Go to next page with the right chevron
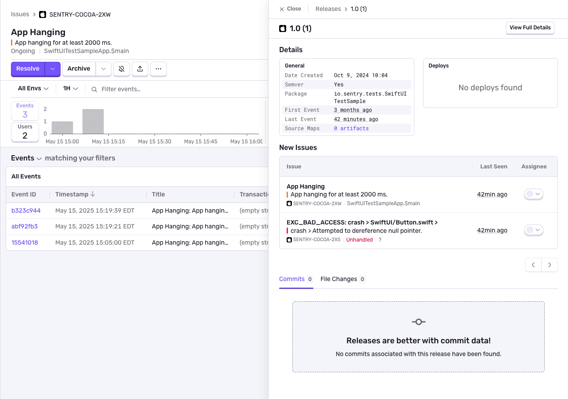This screenshot has width=568, height=399. tap(550, 265)
